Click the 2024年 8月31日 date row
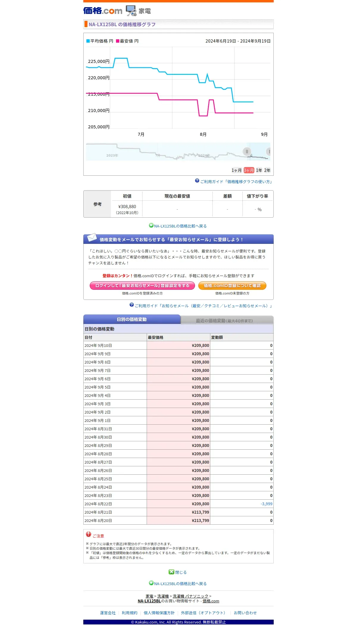Viewport: 357px width, 625px height. coord(178,429)
